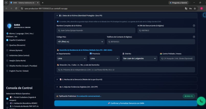206x109 pixels.
Task: Click the help icon next to Teléfono de Contacto
Action: [194, 37]
